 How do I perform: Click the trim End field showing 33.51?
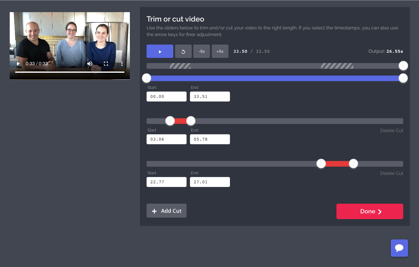point(210,97)
